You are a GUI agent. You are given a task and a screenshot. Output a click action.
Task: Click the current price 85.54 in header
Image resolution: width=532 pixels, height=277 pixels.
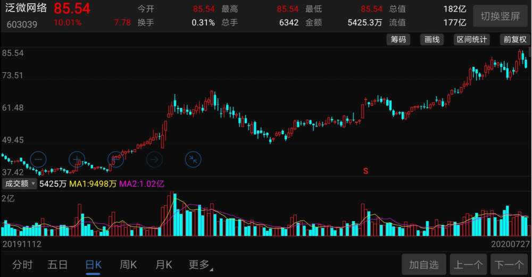pyautogui.click(x=72, y=9)
